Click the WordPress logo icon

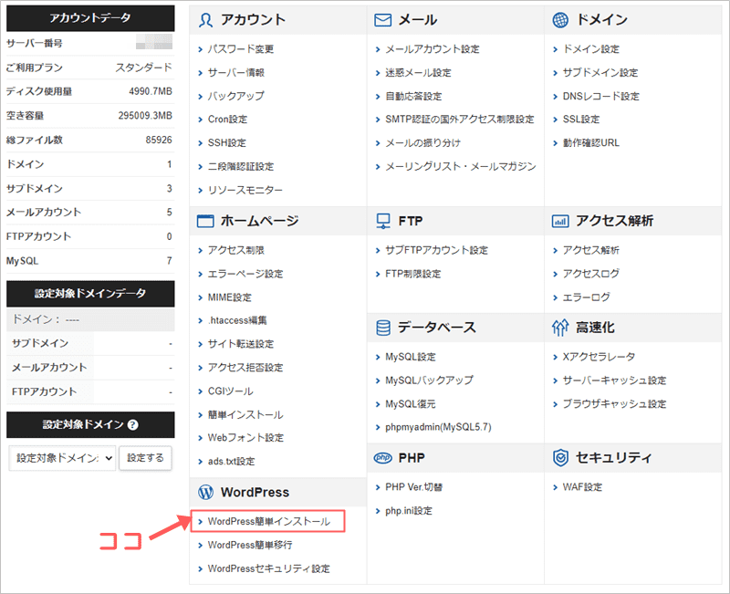click(x=205, y=492)
